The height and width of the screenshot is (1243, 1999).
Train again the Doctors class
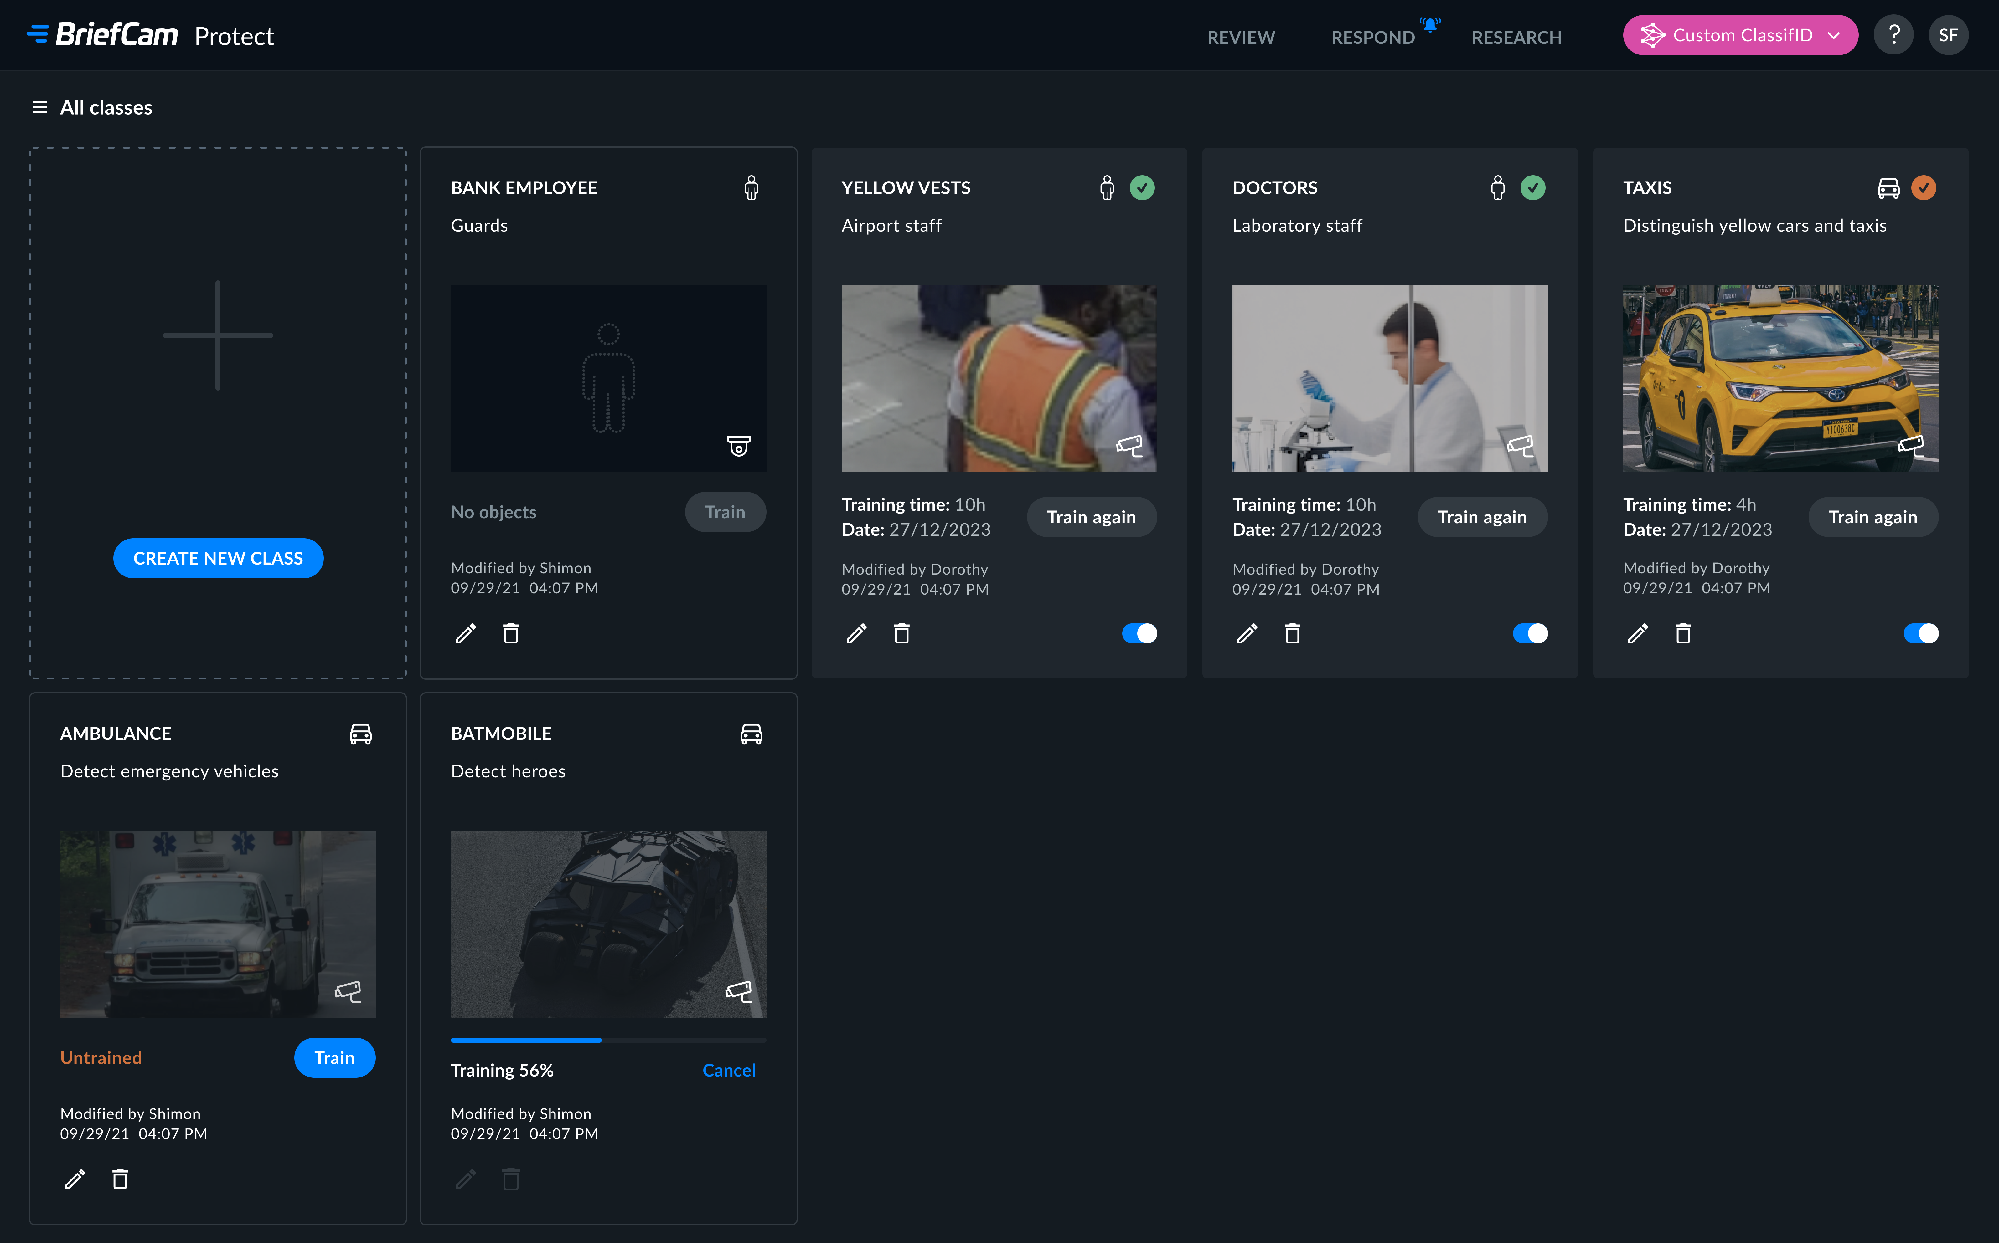coord(1482,517)
